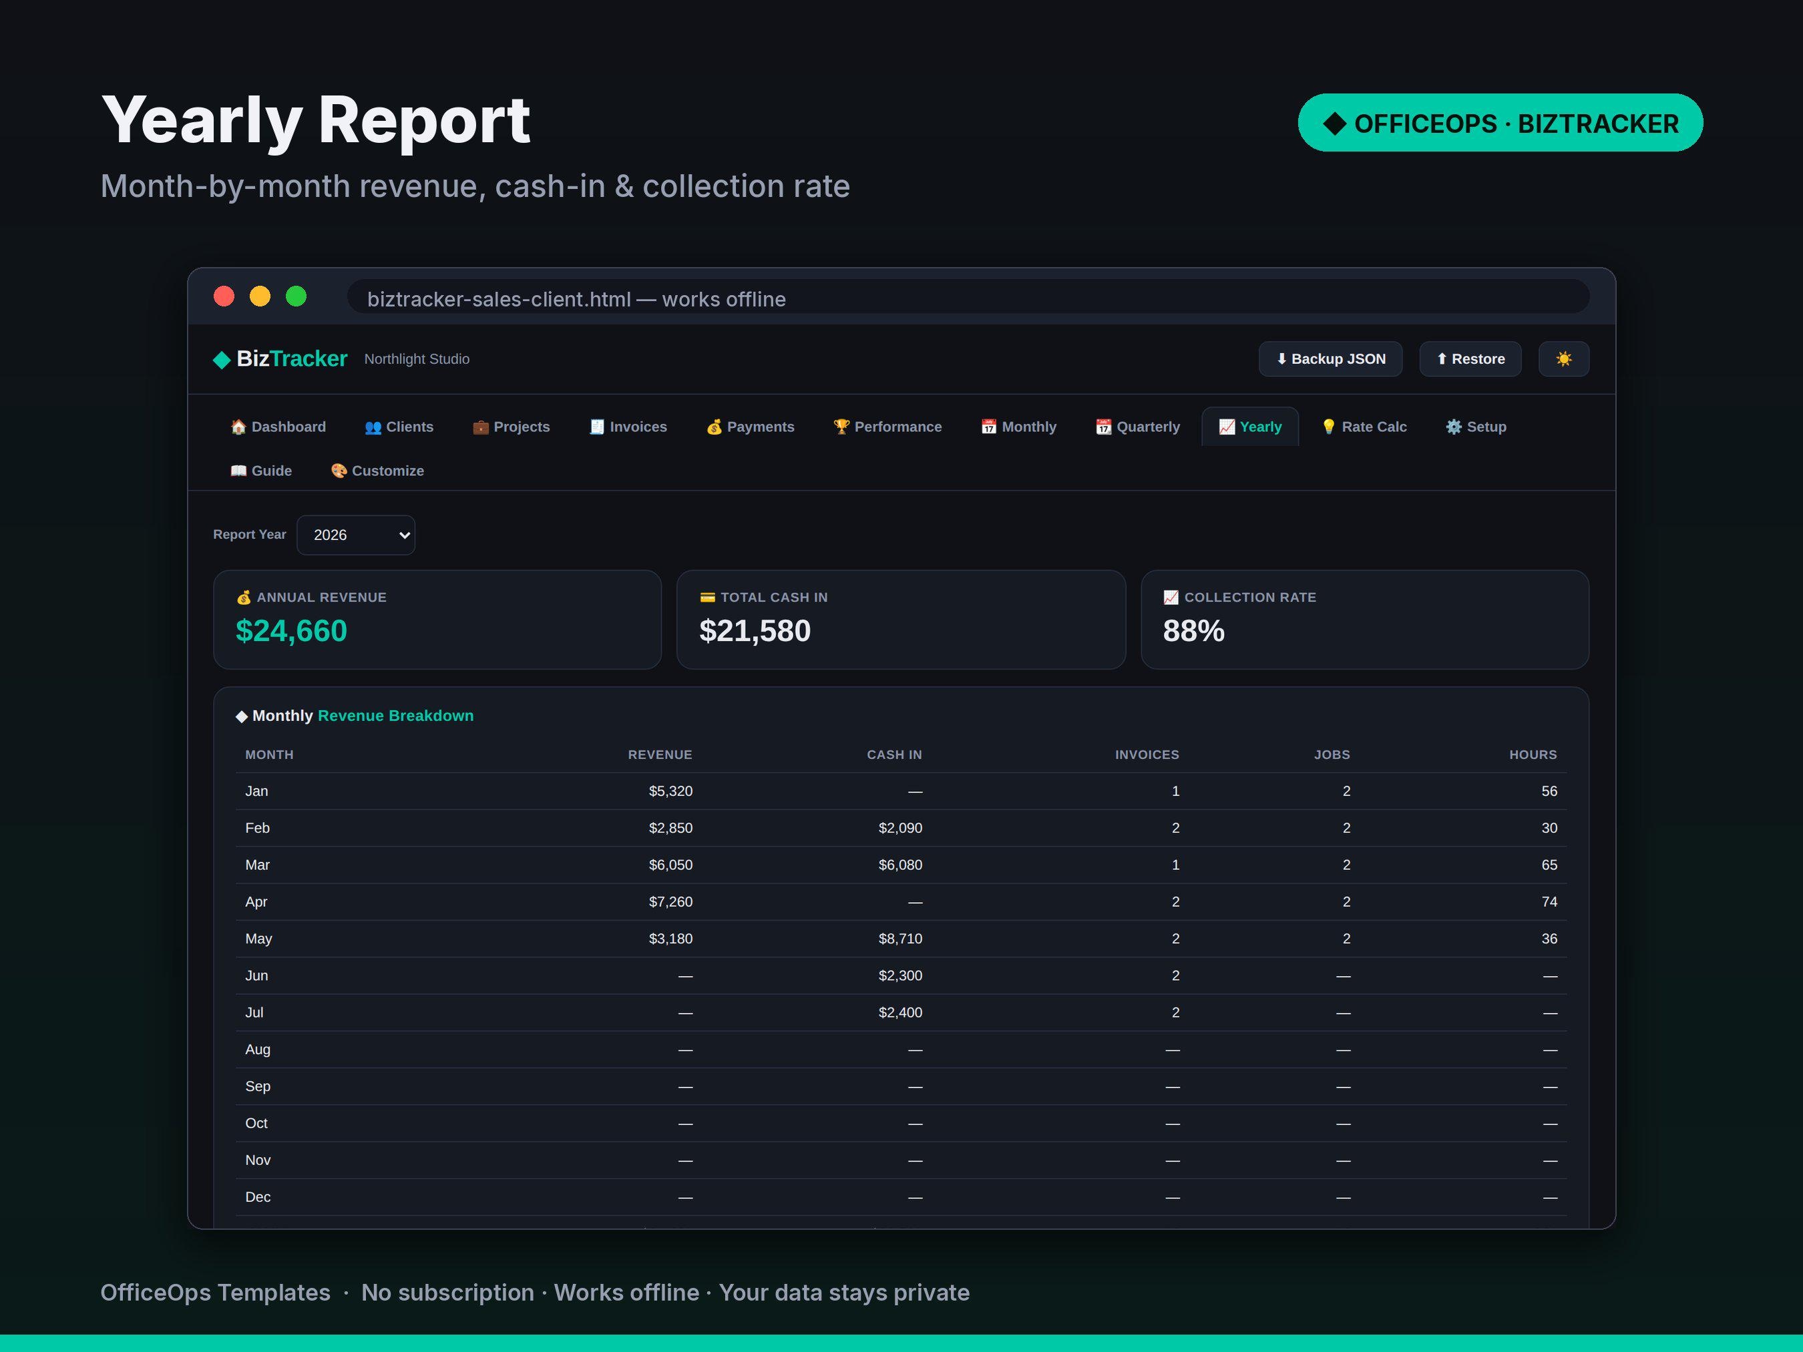Click the OFFICEOPS · BIZTRACKER badge

pos(1500,123)
